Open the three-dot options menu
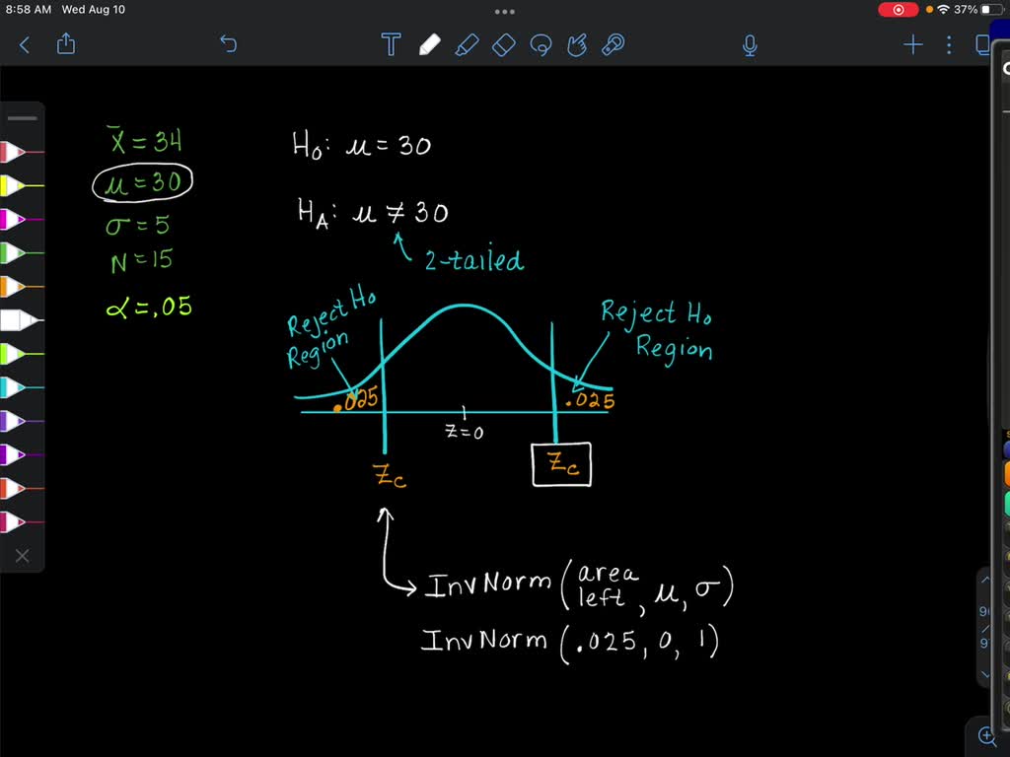 point(948,44)
